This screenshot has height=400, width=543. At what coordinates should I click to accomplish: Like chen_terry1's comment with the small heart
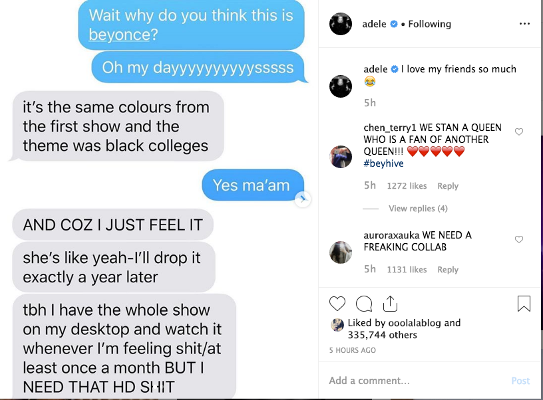(x=519, y=132)
